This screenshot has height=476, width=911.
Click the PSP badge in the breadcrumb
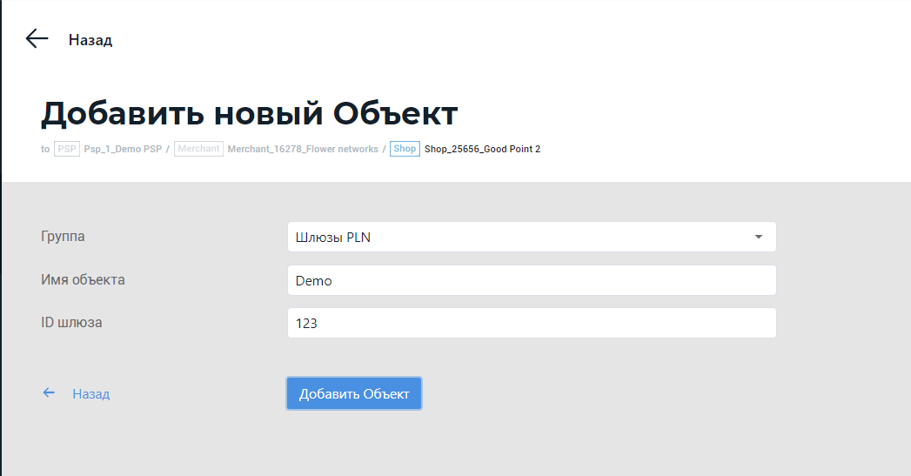(x=67, y=149)
